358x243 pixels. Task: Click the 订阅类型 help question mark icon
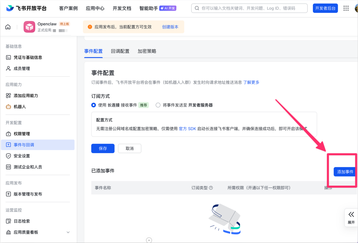point(211,188)
